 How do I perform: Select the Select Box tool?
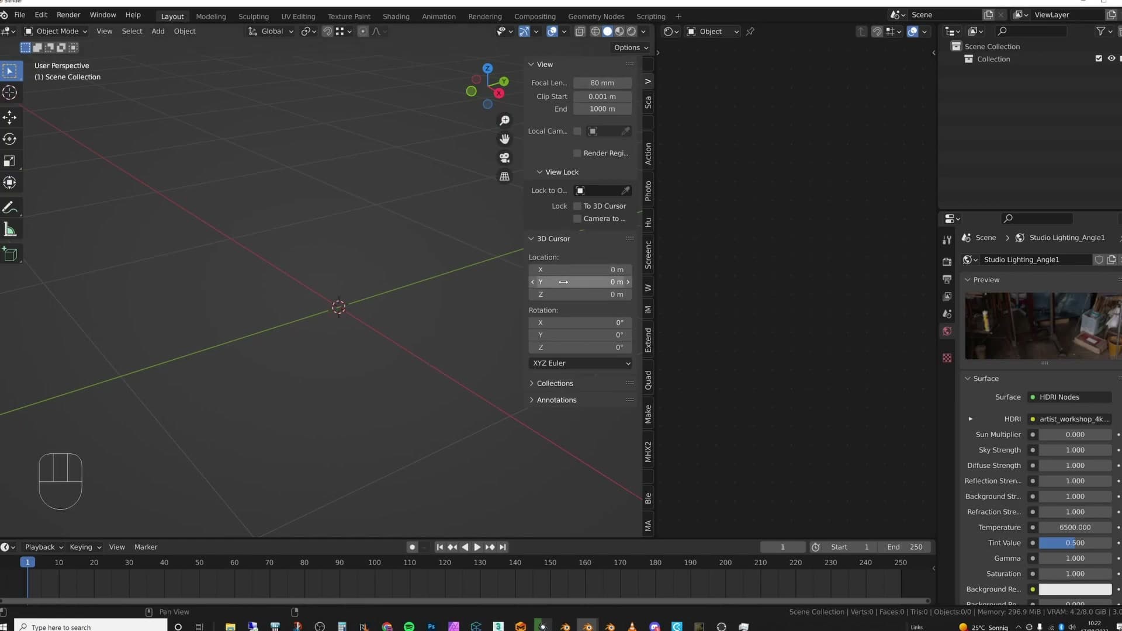coord(10,71)
